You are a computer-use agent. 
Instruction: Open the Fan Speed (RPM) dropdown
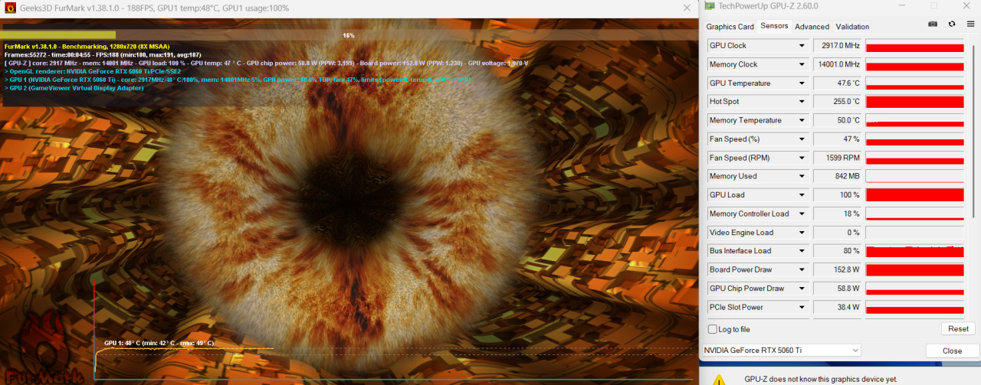tap(802, 158)
